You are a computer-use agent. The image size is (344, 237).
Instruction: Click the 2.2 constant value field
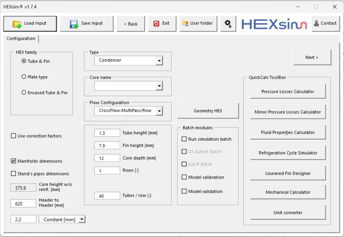23,219
